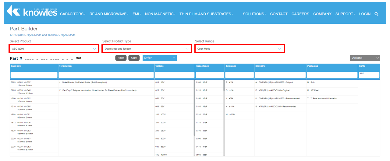Click the Termination filter field
This screenshot has height=161, width=390.
[106, 75]
